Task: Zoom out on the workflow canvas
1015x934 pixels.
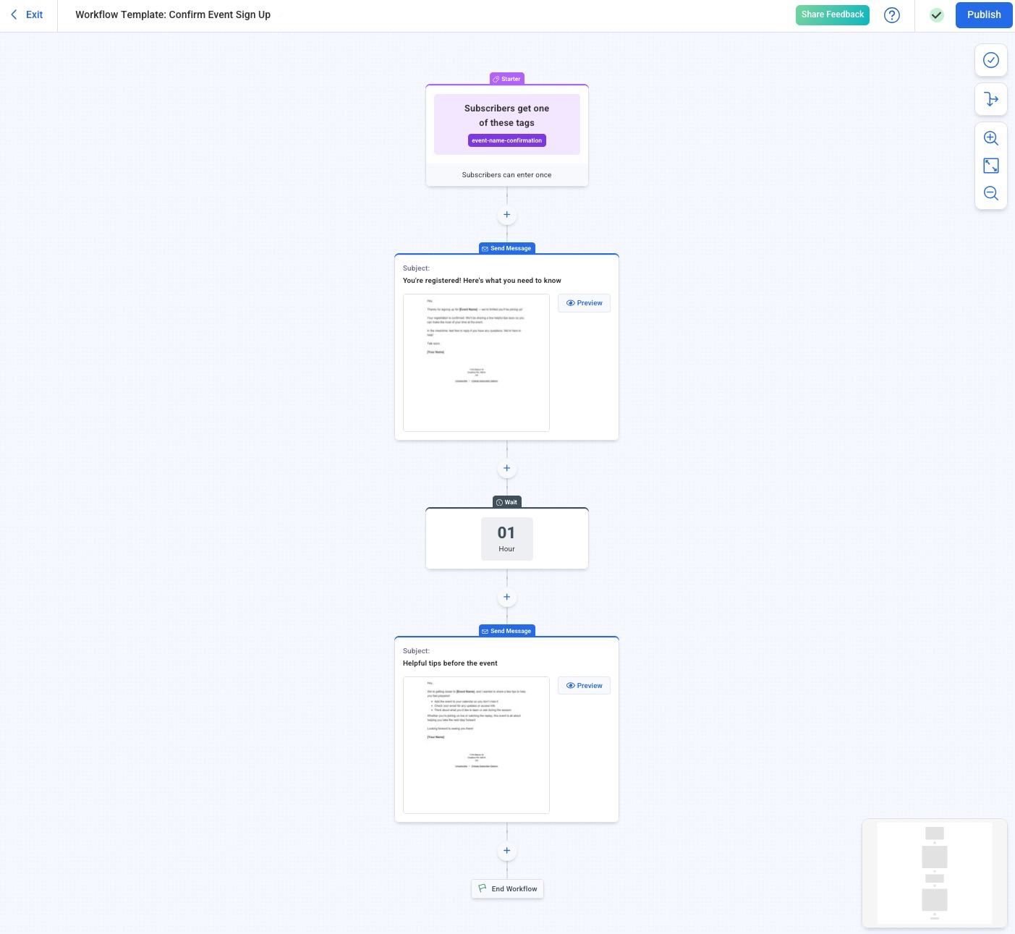Action: coord(990,193)
